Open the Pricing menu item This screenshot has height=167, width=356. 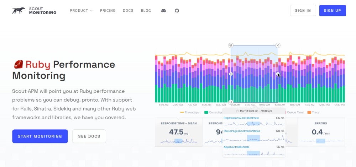point(108,11)
